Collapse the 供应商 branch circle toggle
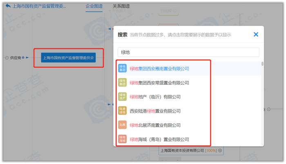 click(x=7, y=58)
